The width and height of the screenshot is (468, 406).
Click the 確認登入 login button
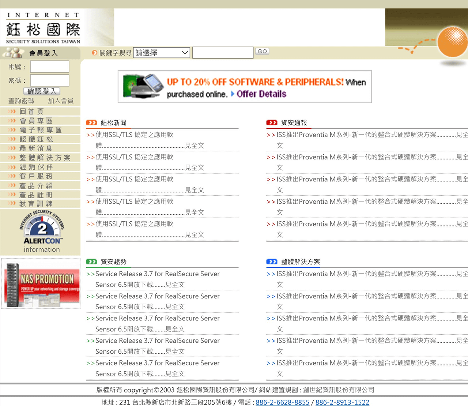(42, 91)
